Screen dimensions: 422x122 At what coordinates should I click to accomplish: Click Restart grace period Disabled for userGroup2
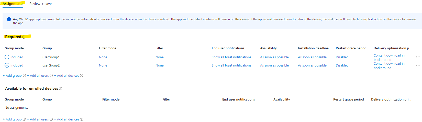pyautogui.click(x=342, y=65)
